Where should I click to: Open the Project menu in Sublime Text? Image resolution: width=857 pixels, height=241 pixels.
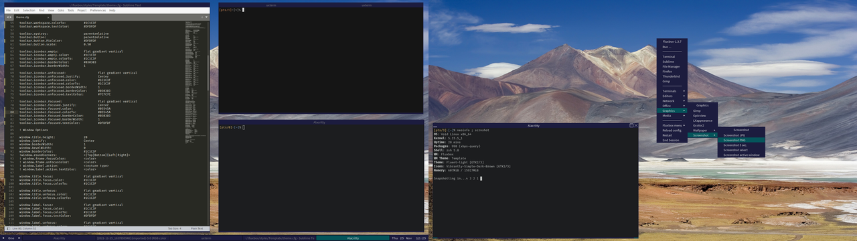tap(82, 11)
